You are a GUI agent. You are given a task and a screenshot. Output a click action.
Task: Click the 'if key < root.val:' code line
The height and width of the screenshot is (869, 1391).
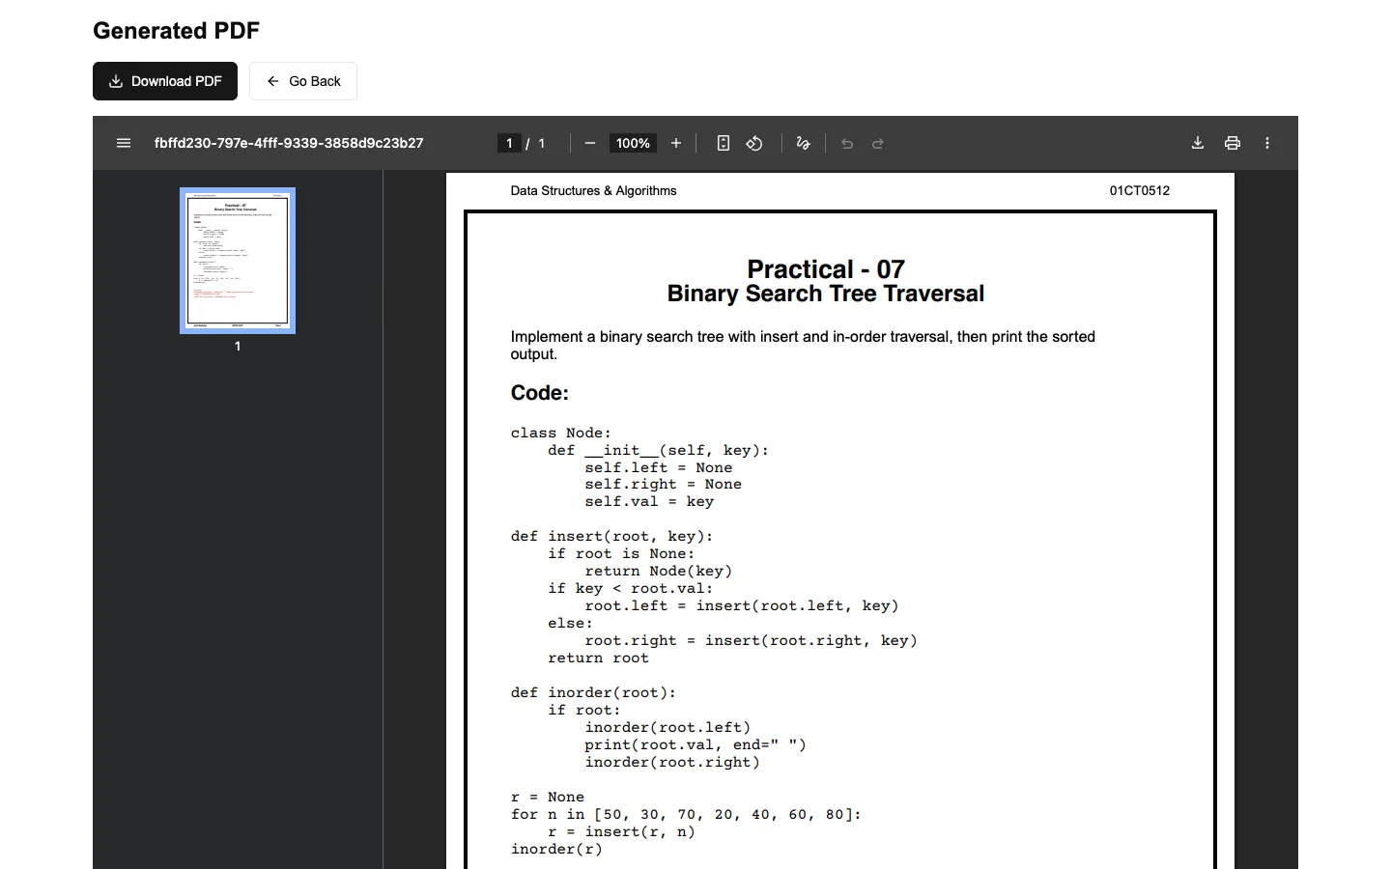(631, 589)
